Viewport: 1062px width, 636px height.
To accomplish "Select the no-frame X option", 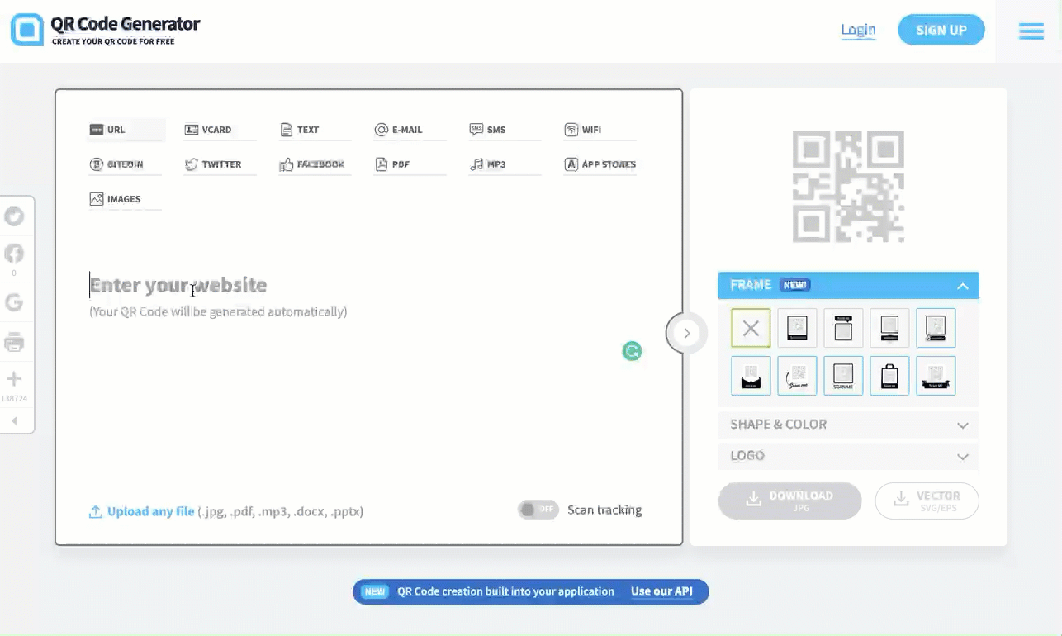I will click(751, 328).
